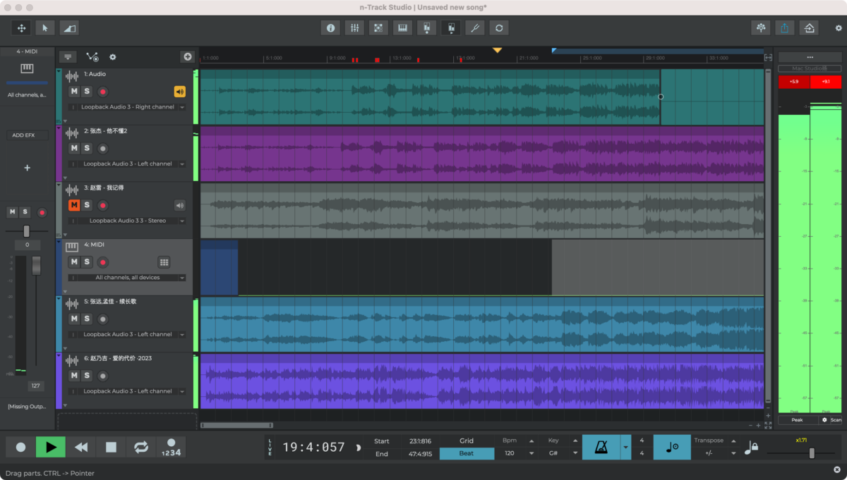The height and width of the screenshot is (480, 847).
Task: Click the three-dots button above meters
Action: (x=810, y=57)
